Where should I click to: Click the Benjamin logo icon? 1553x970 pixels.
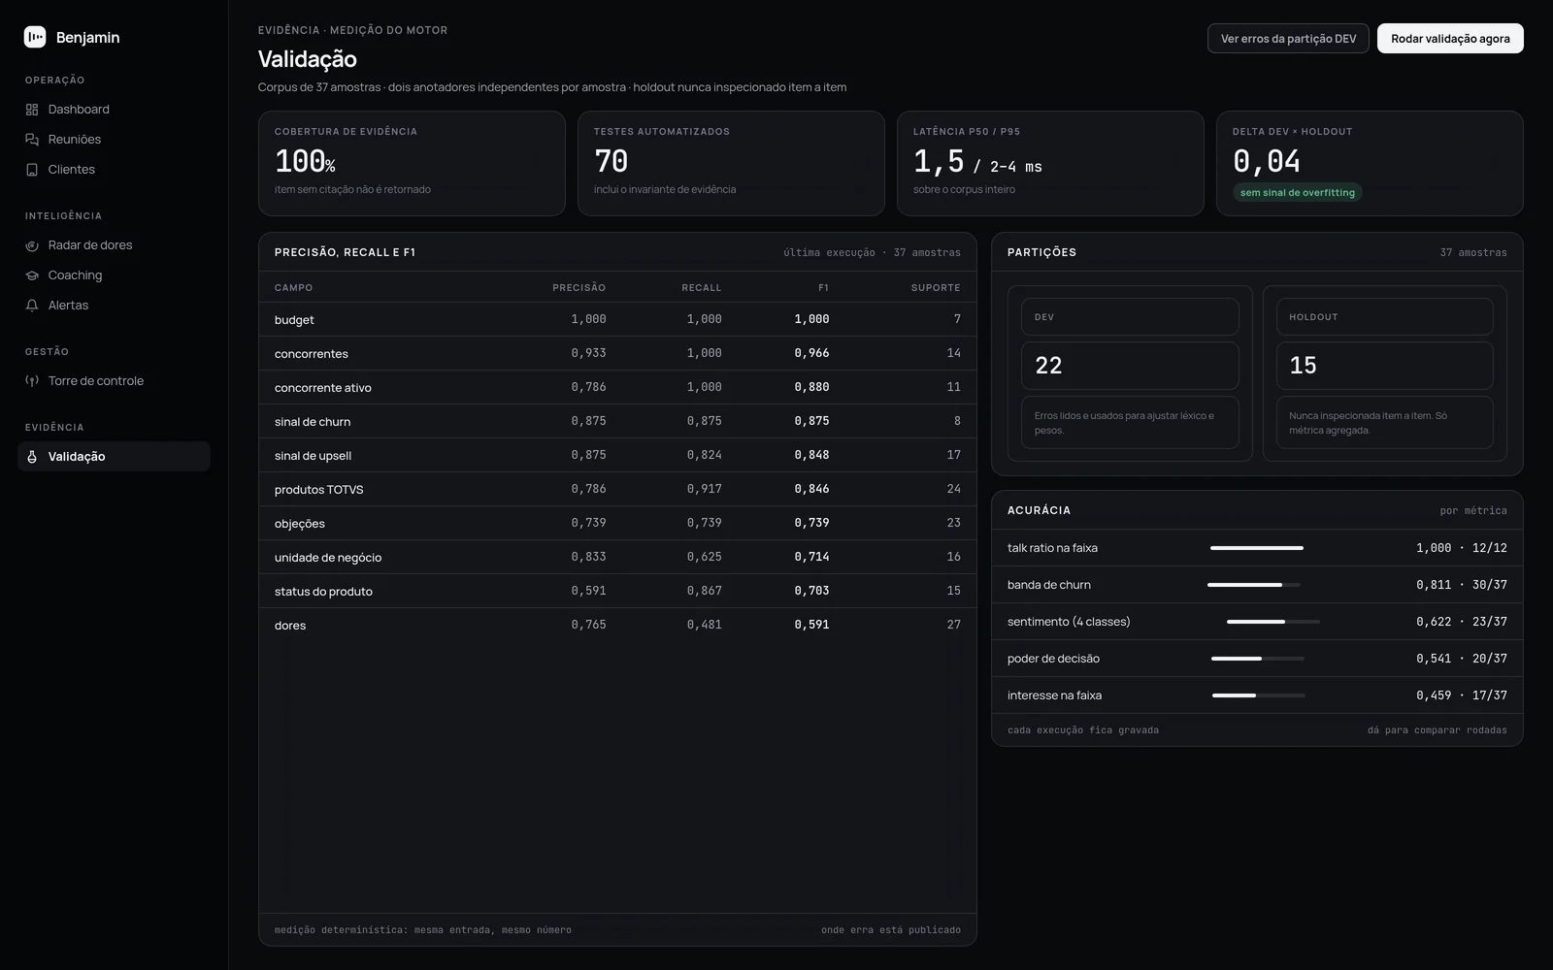click(x=35, y=37)
